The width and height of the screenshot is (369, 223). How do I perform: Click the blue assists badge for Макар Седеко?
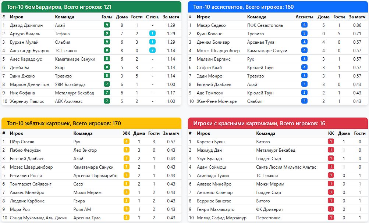point(304,25)
